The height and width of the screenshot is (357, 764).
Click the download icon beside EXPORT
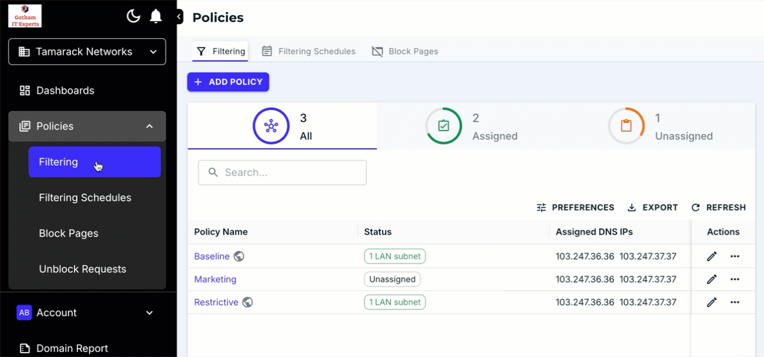(x=632, y=208)
